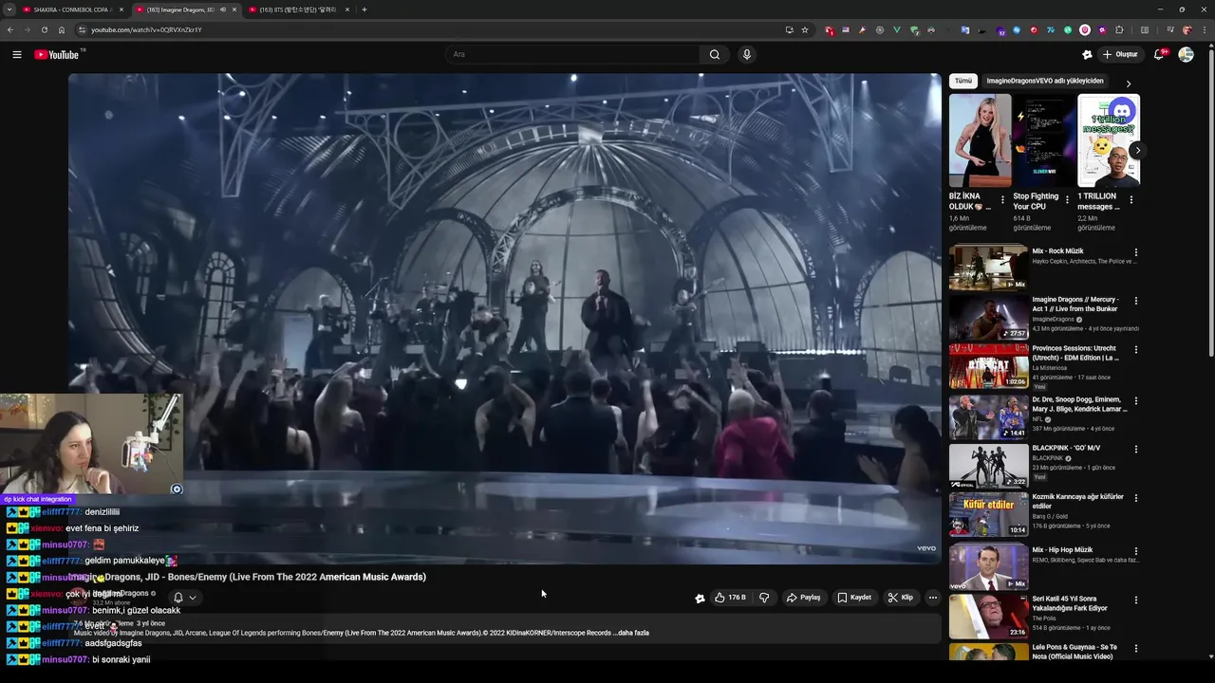The image size is (1215, 683).
Task: Open 1 TRILLION messages short thumbnail
Action: pos(1109,140)
